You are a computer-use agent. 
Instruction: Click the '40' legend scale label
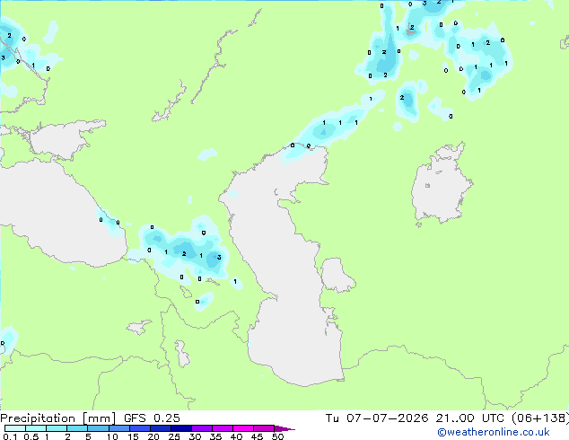(x=236, y=436)
